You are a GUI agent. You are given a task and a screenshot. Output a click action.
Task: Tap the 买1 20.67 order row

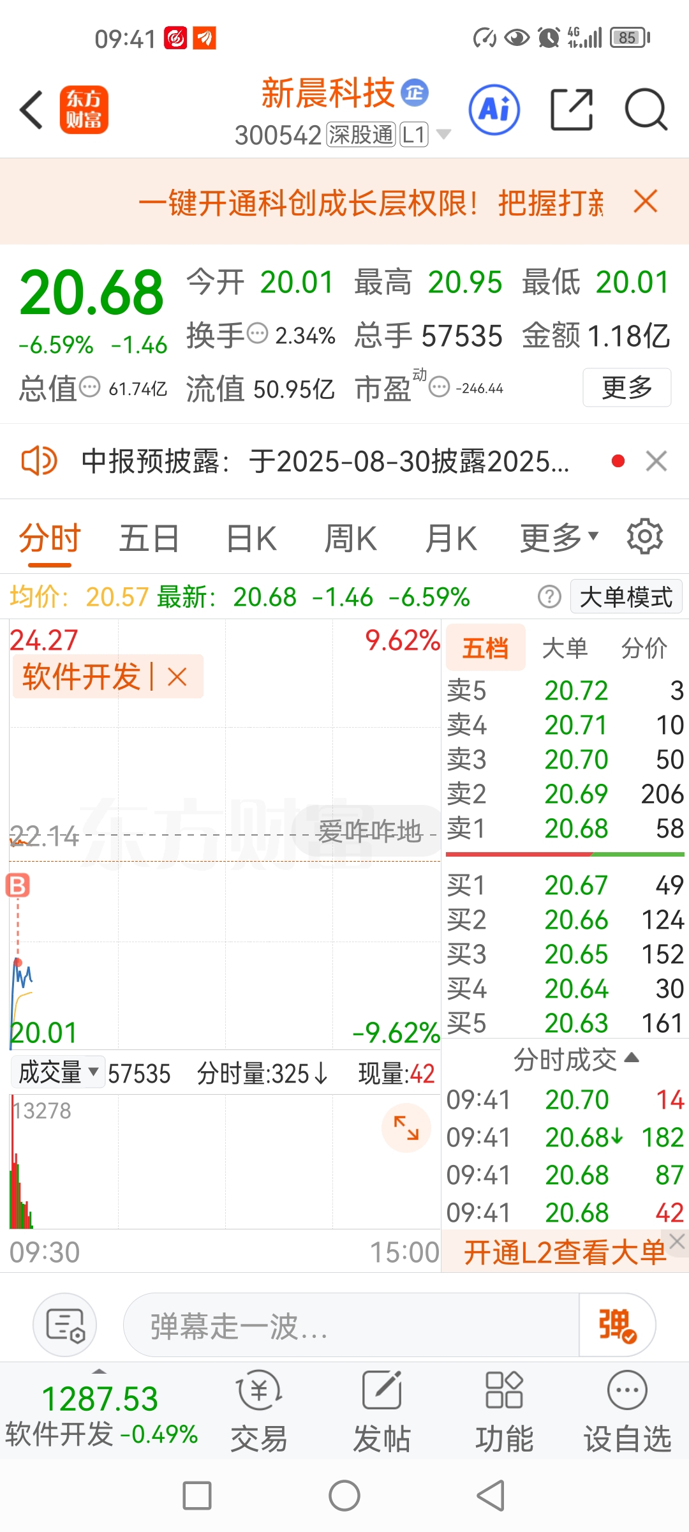coord(565,885)
